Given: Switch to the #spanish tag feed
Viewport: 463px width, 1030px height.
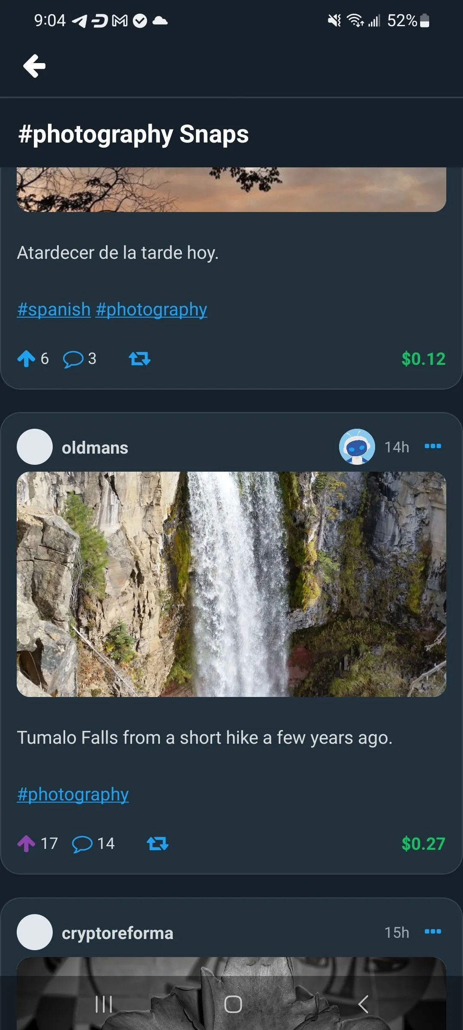Looking at the screenshot, I should (53, 309).
